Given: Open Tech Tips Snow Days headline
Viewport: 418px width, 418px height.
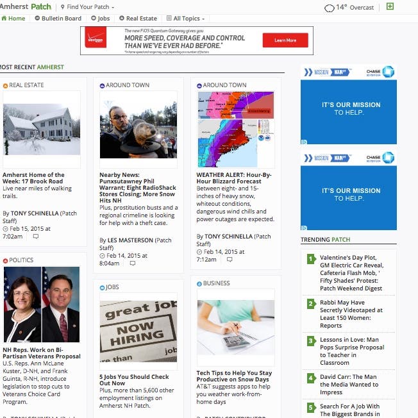Looking at the screenshot, I should pyautogui.click(x=234, y=376).
